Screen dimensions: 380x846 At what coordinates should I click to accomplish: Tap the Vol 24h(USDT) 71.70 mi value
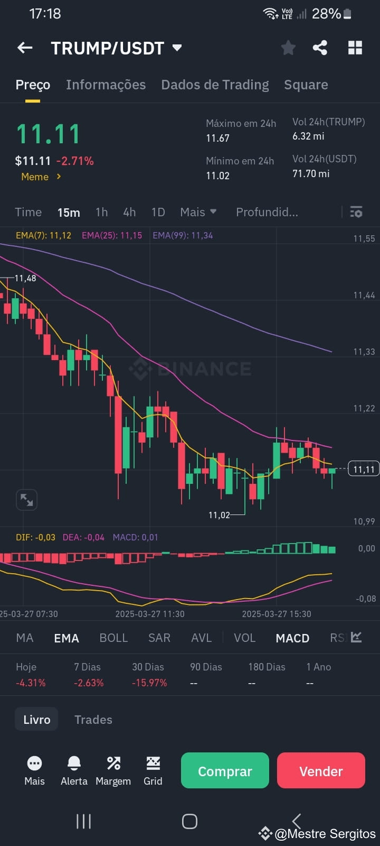click(311, 173)
